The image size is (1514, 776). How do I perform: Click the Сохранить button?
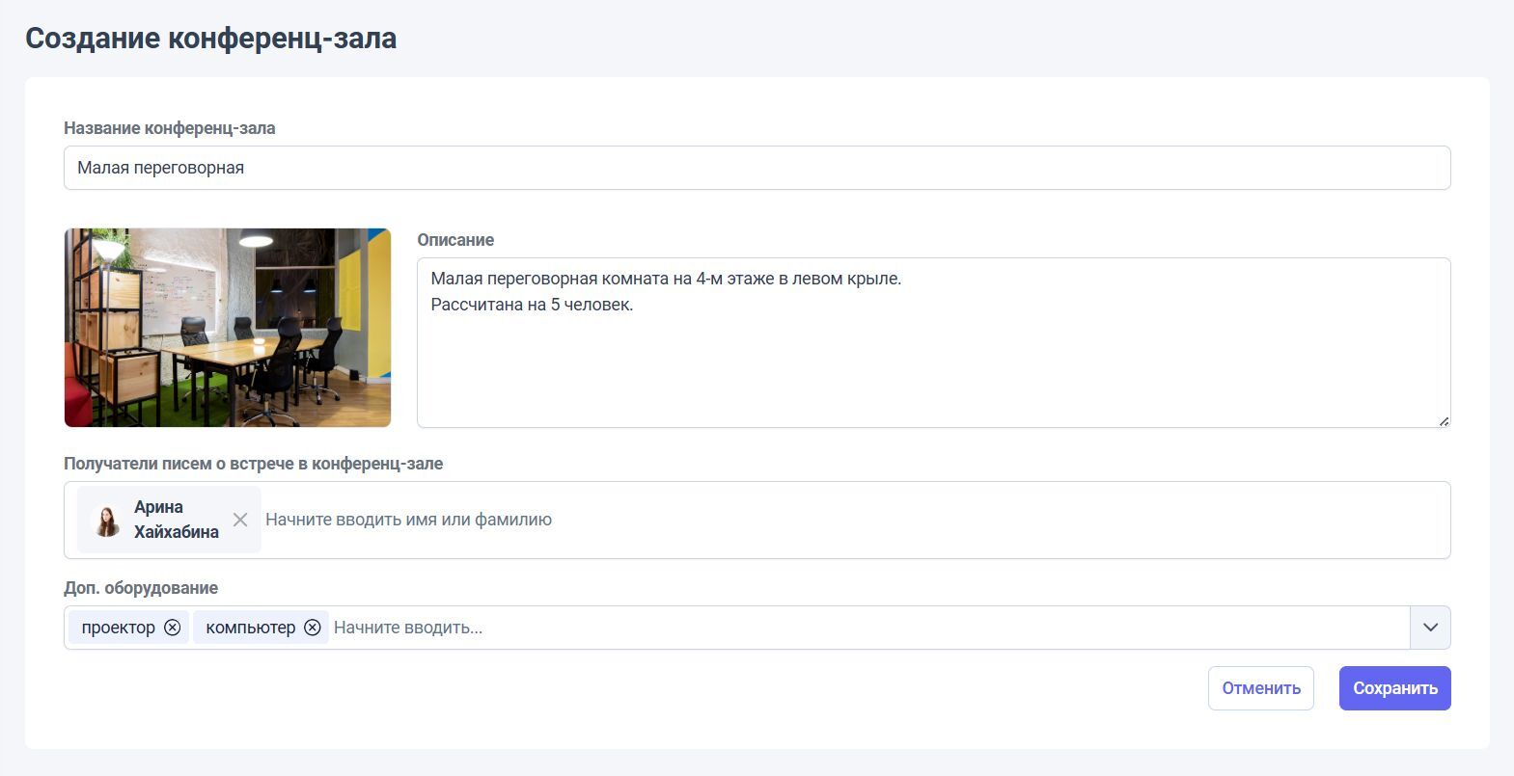pyautogui.click(x=1394, y=688)
